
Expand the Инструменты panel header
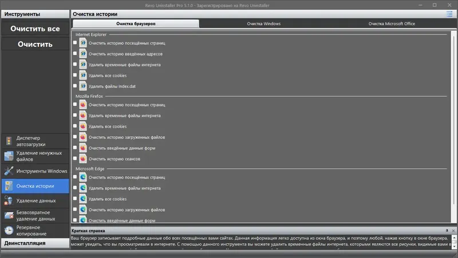click(35, 14)
